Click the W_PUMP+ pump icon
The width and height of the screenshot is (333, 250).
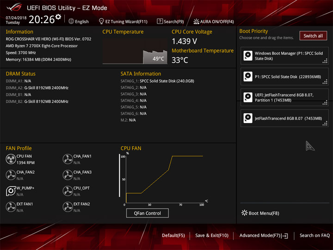[x=11, y=191]
